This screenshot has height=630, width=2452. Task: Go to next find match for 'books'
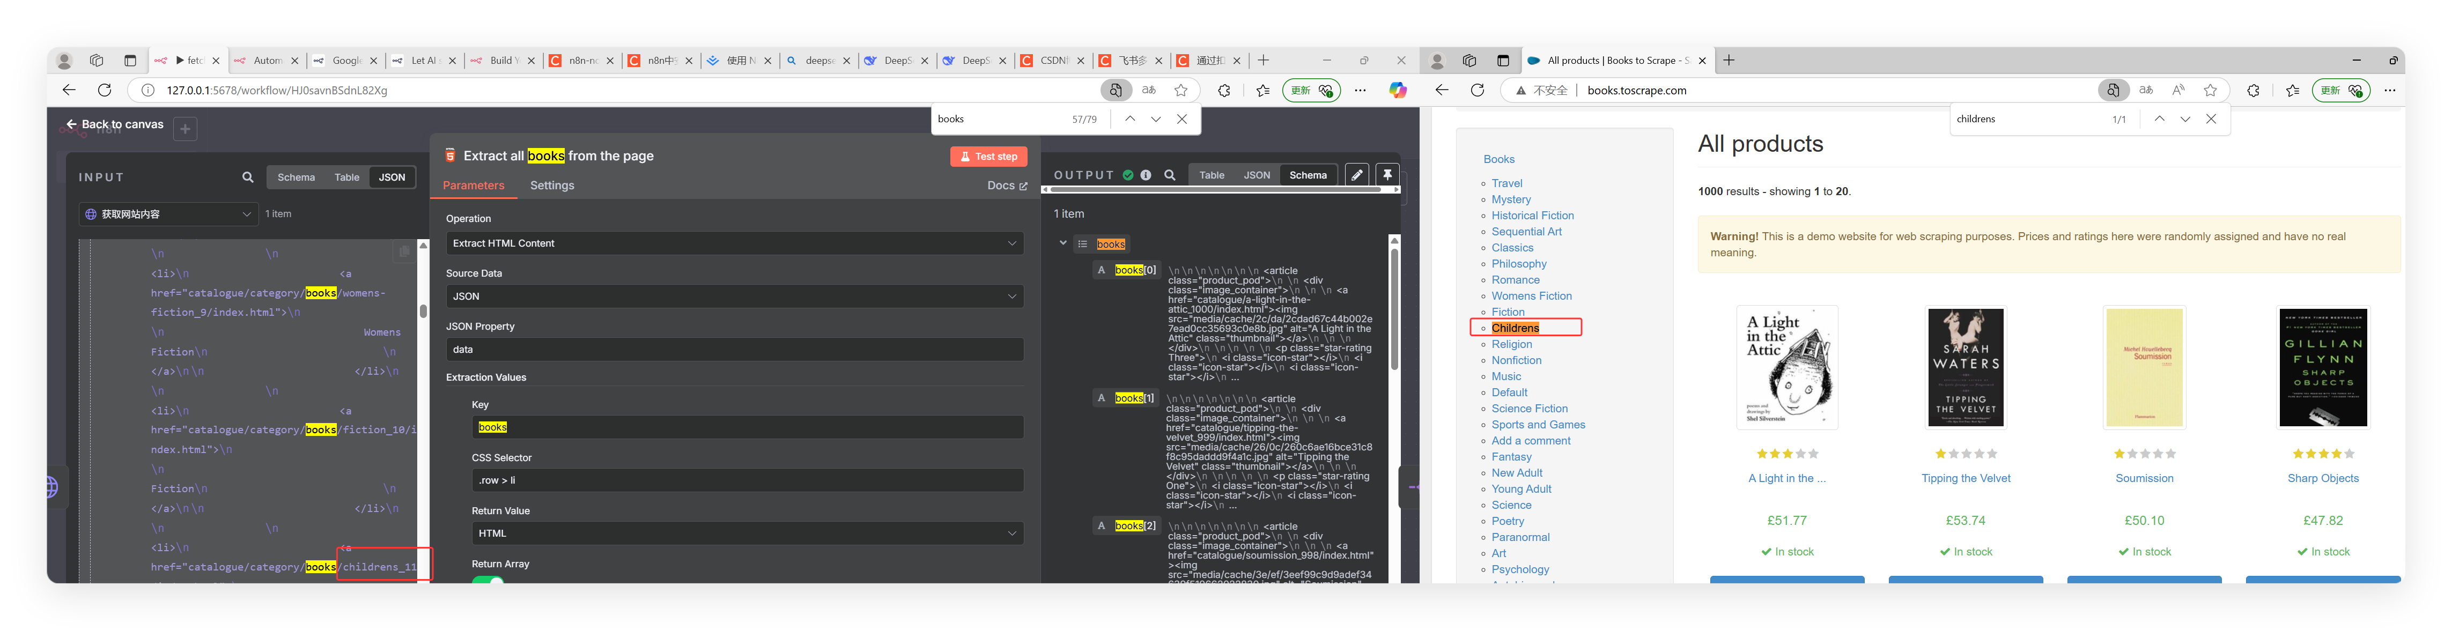(x=1156, y=119)
